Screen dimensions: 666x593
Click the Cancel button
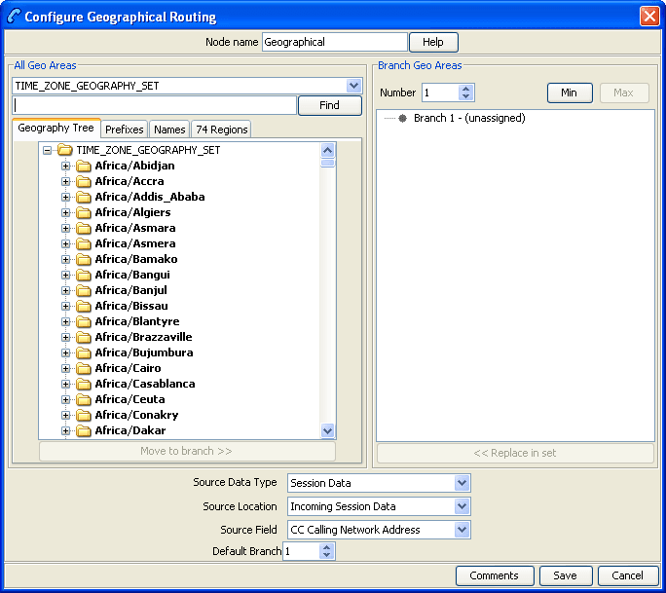coord(627,575)
